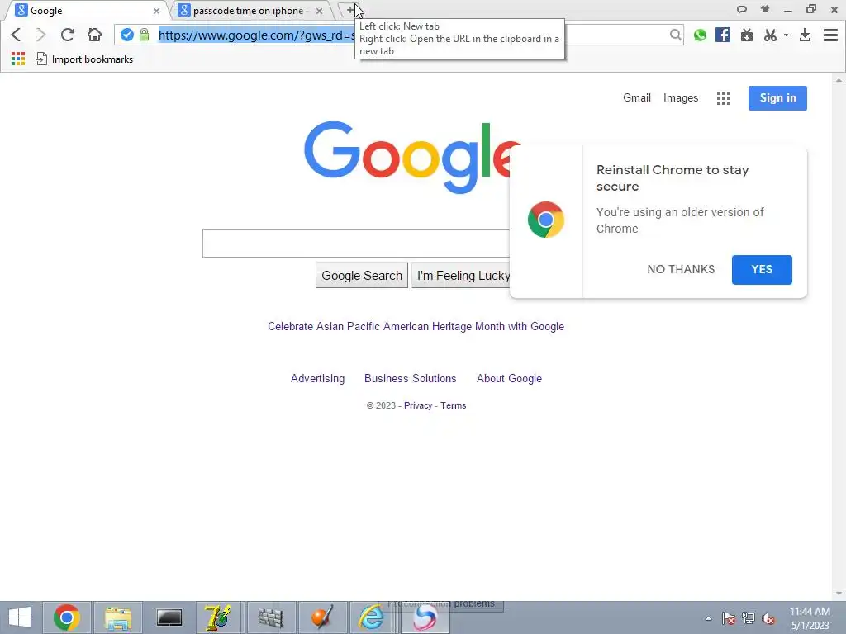The width and height of the screenshot is (846, 634).
Task: Click the Sign in button
Action: click(777, 98)
